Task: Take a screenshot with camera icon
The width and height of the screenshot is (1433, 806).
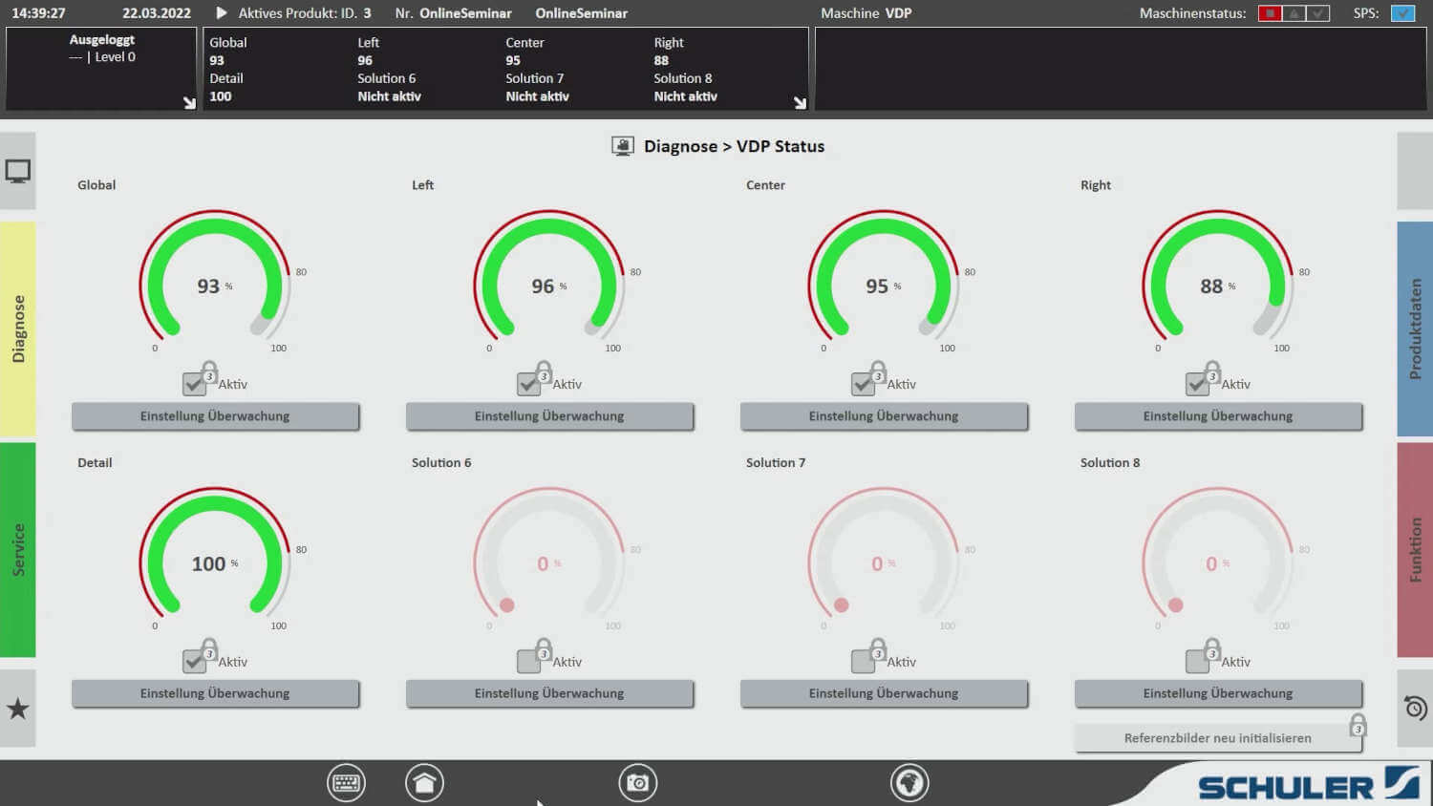Action: (637, 783)
